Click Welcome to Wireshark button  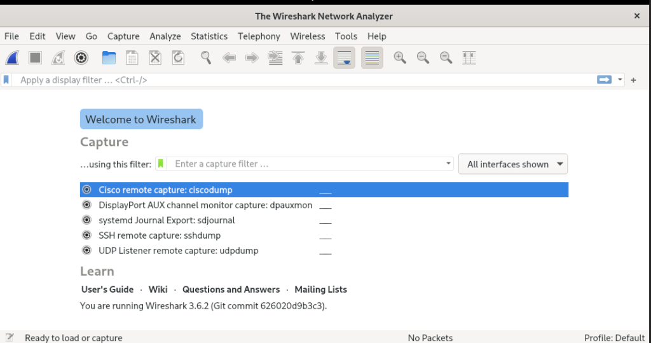[141, 120]
